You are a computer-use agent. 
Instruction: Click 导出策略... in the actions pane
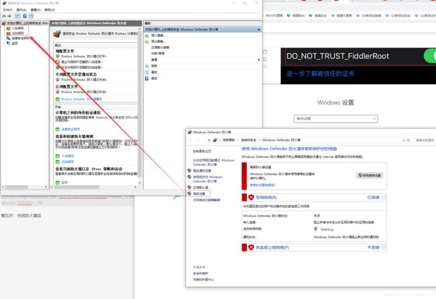click(158, 42)
